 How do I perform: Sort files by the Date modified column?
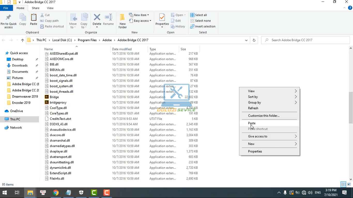122,49
